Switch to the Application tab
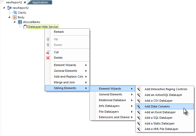The image size is (196, 136). (x=40, y=2)
